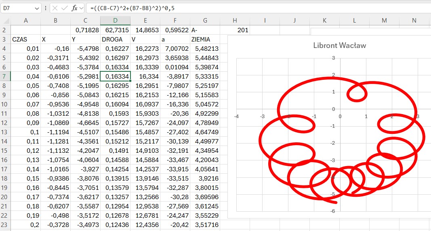Viewport: 431px width, 231px height.
Task: Open the Name Box dropdown arrow
Action: click(x=37, y=8)
